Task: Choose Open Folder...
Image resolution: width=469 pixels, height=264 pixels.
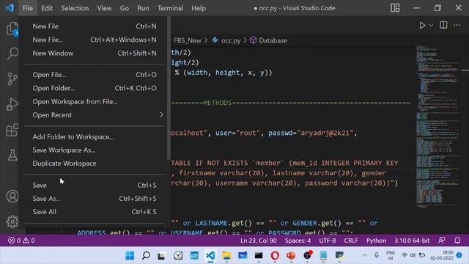Action: click(x=95, y=88)
